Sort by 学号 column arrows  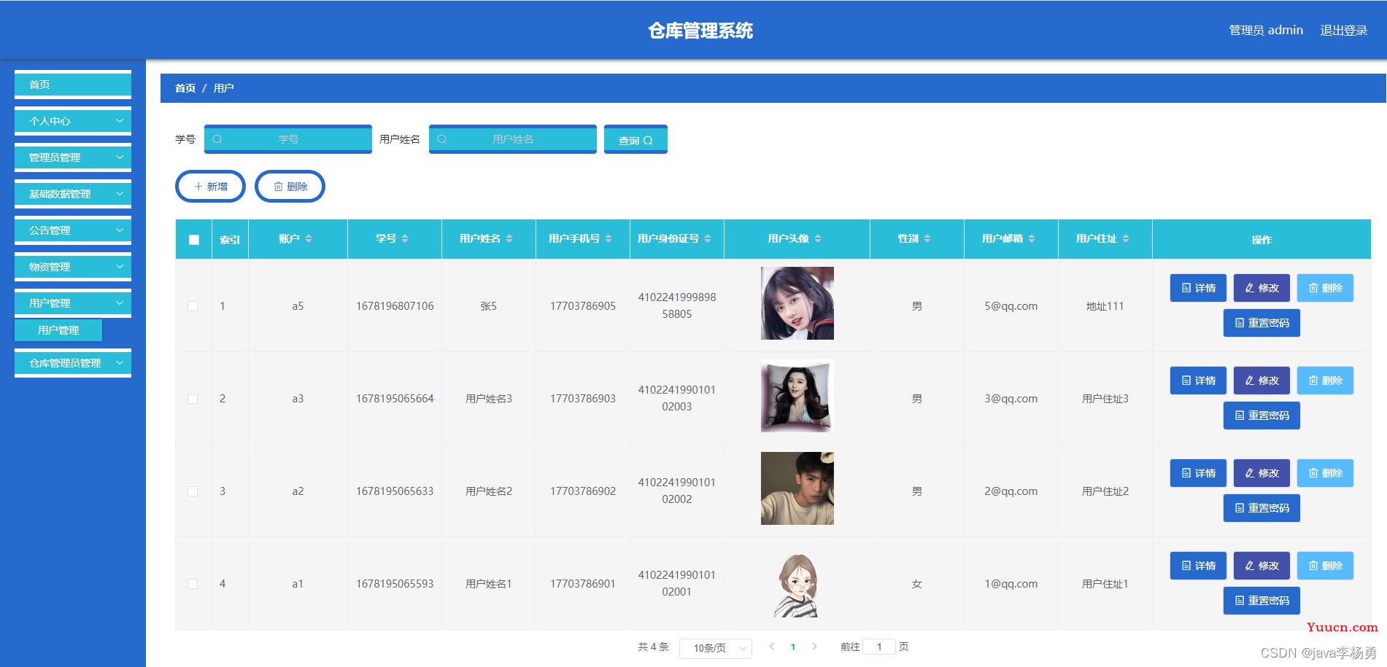pos(405,238)
